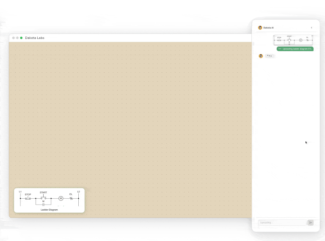Click the START pushbutton symbol in diagram card

[43, 198]
